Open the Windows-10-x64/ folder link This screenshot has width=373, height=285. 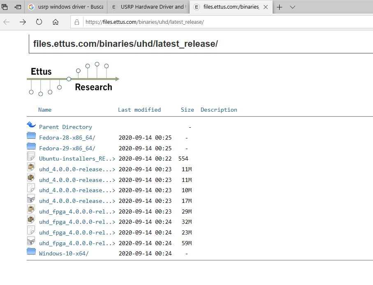[x=64, y=254]
